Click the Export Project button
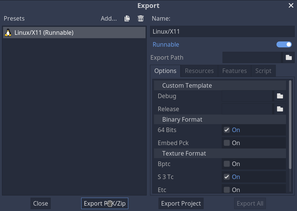 click(x=181, y=203)
